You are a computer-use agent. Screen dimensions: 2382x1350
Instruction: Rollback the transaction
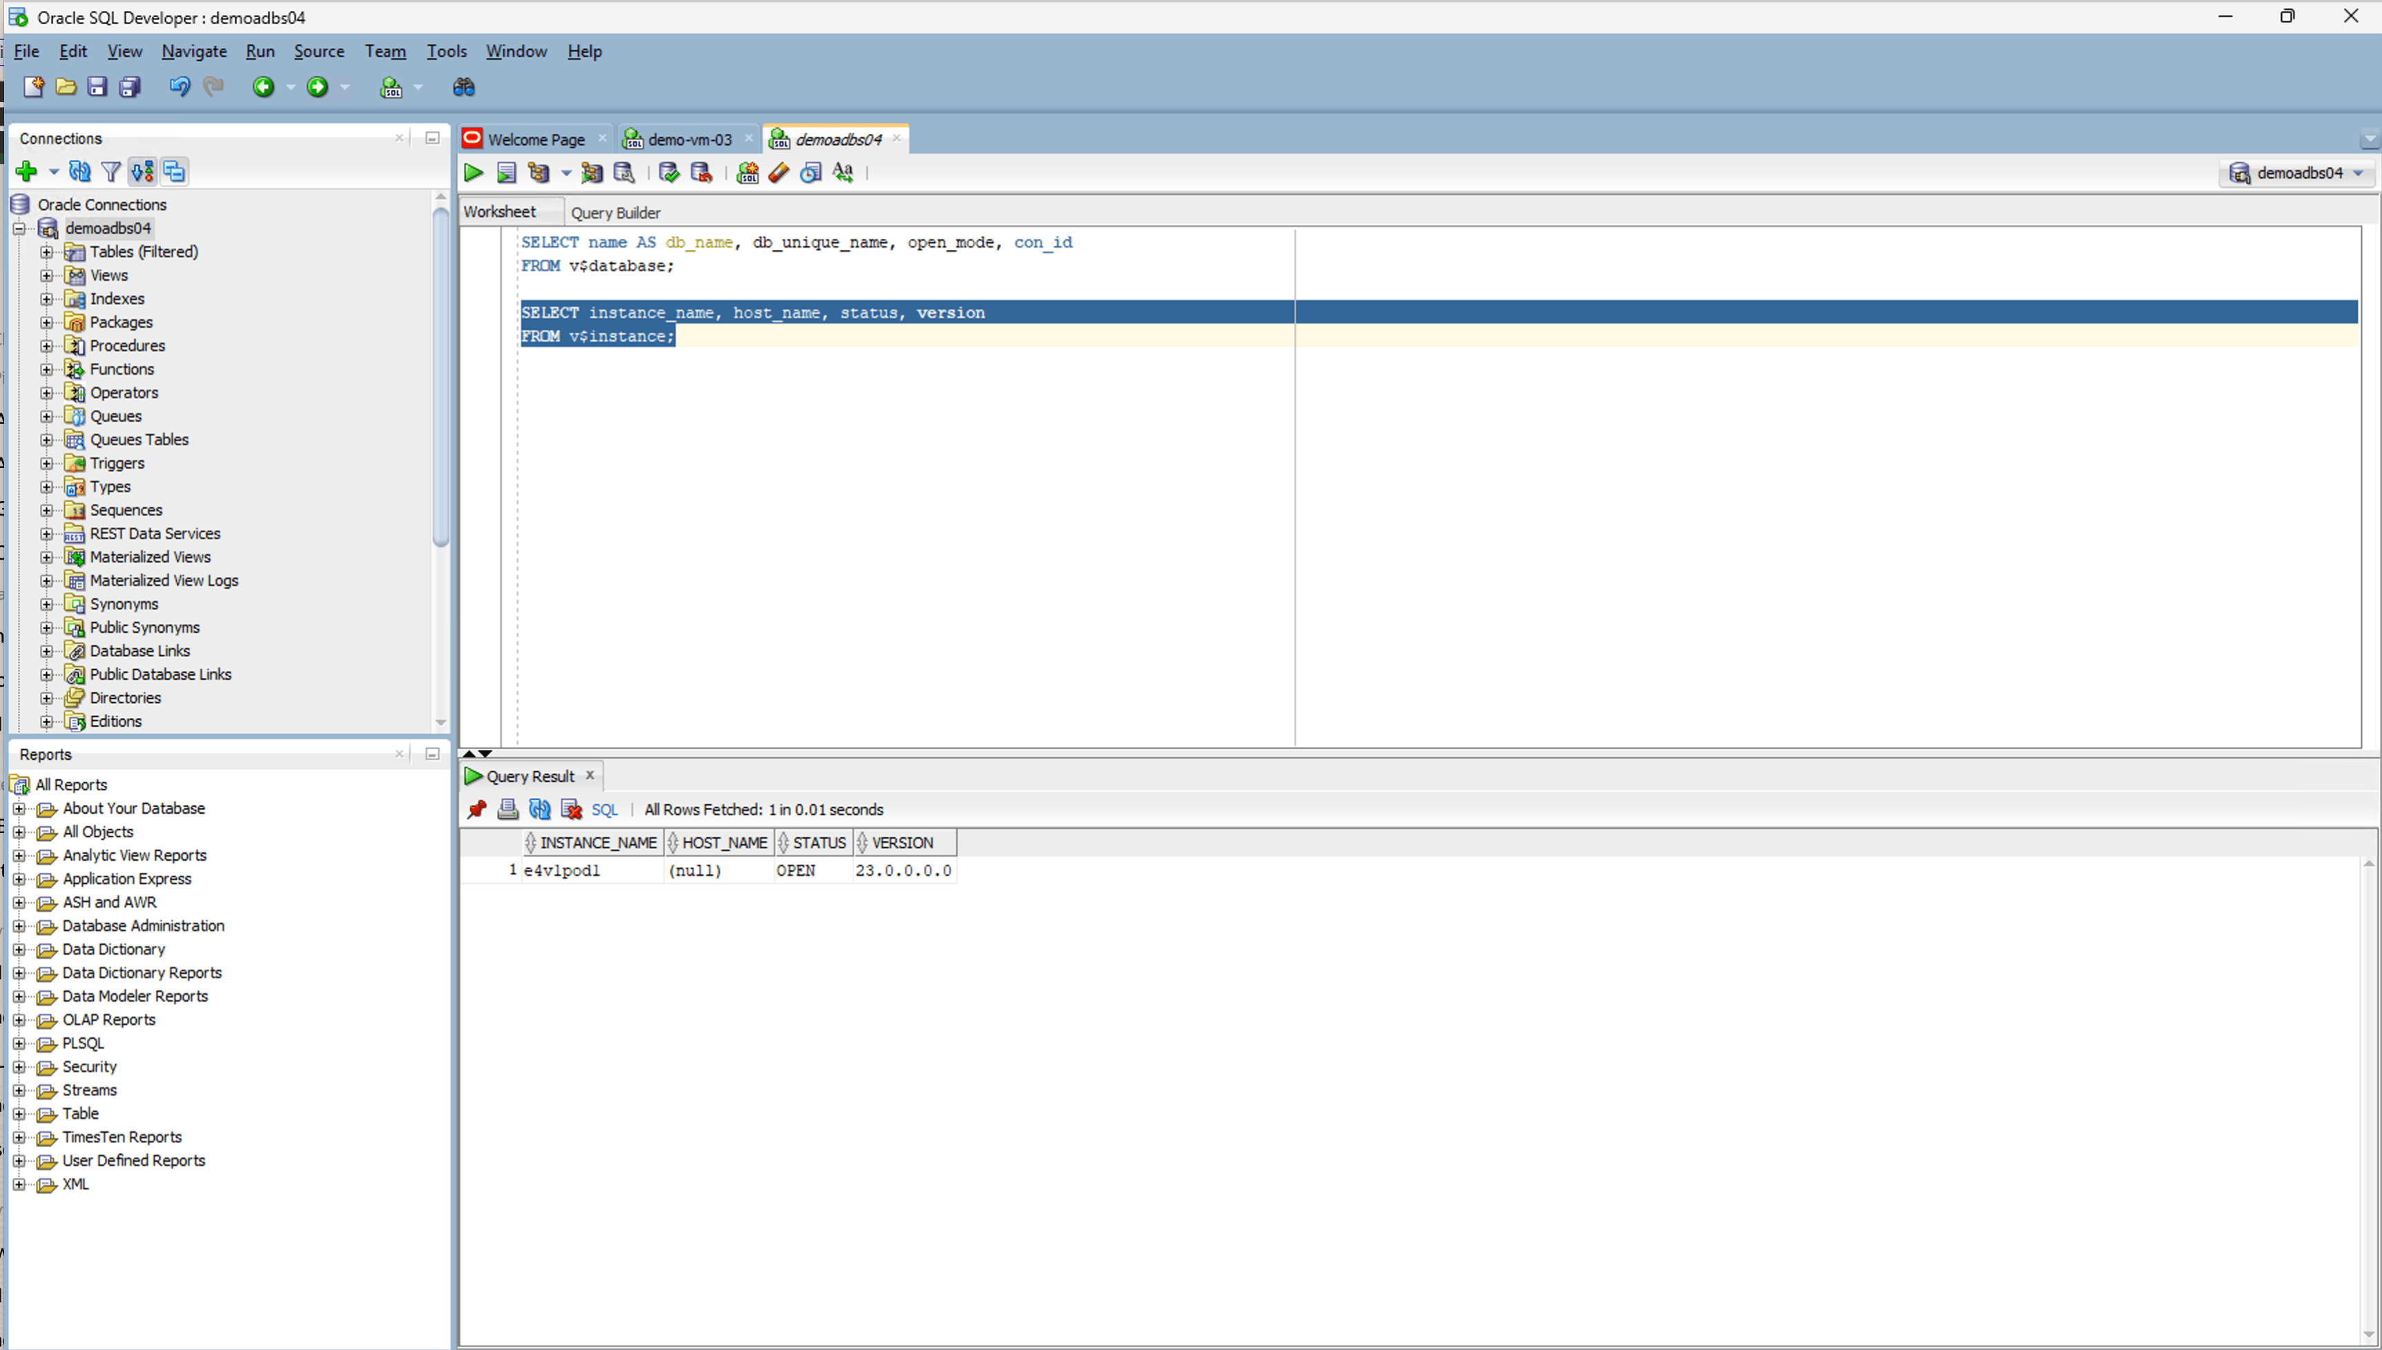701,173
